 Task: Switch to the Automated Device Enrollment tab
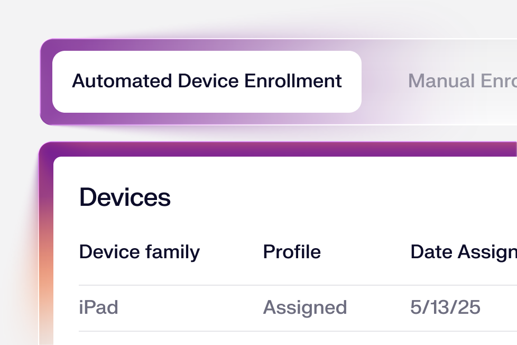207,81
